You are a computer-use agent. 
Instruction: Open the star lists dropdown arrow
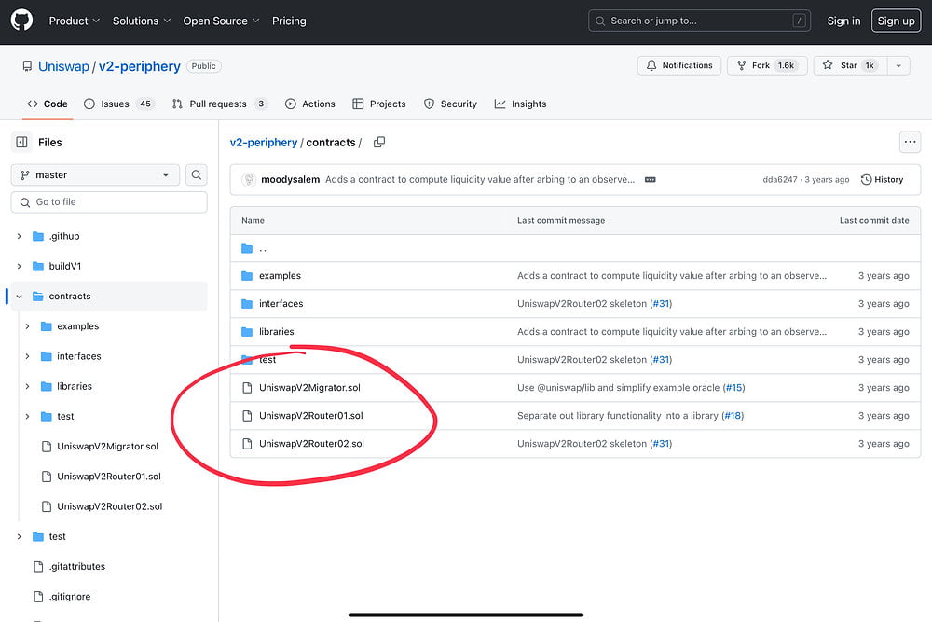tap(898, 65)
